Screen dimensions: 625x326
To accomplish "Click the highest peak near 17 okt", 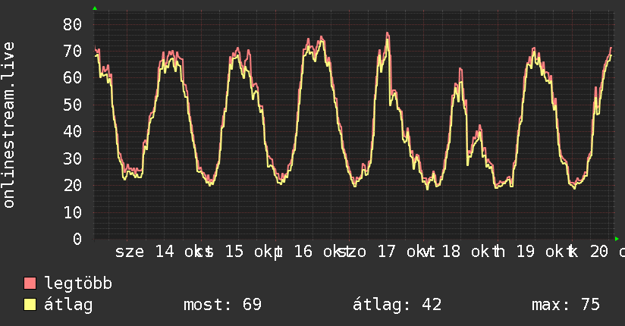I will click(388, 33).
